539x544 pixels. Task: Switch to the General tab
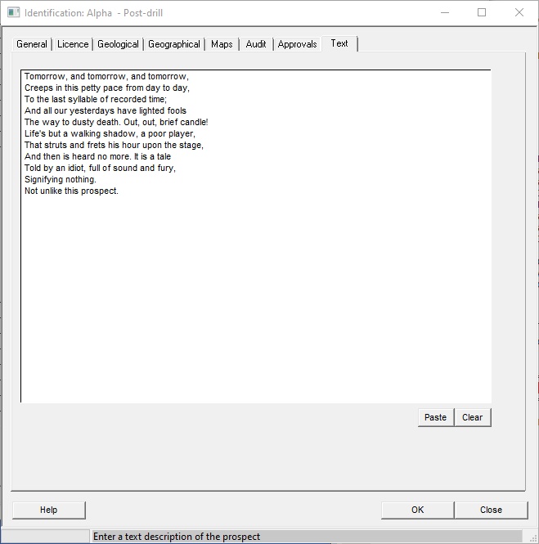click(x=32, y=44)
